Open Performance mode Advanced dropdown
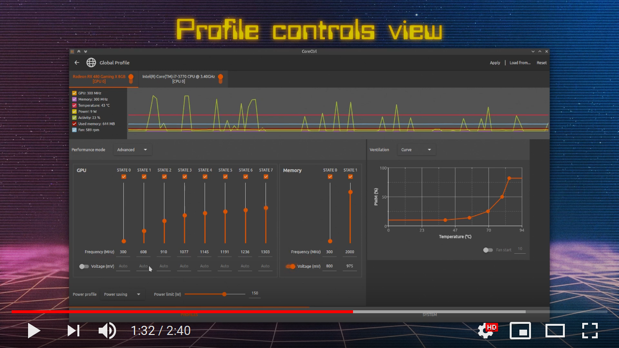The width and height of the screenshot is (619, 348). click(x=133, y=150)
